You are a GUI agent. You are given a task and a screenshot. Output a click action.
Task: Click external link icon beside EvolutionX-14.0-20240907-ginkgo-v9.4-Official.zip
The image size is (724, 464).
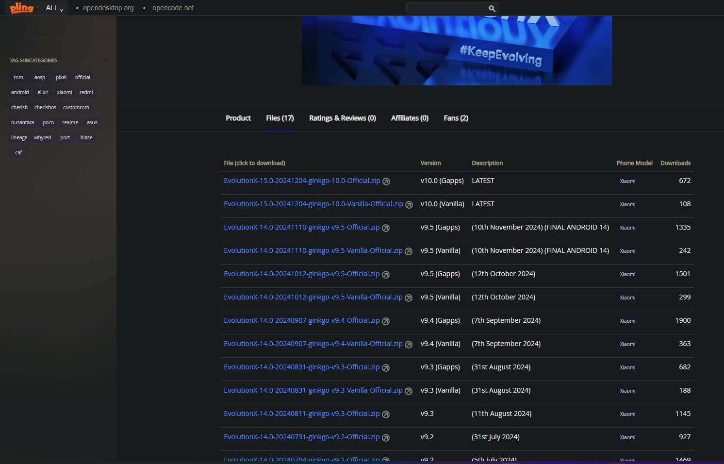(x=386, y=321)
